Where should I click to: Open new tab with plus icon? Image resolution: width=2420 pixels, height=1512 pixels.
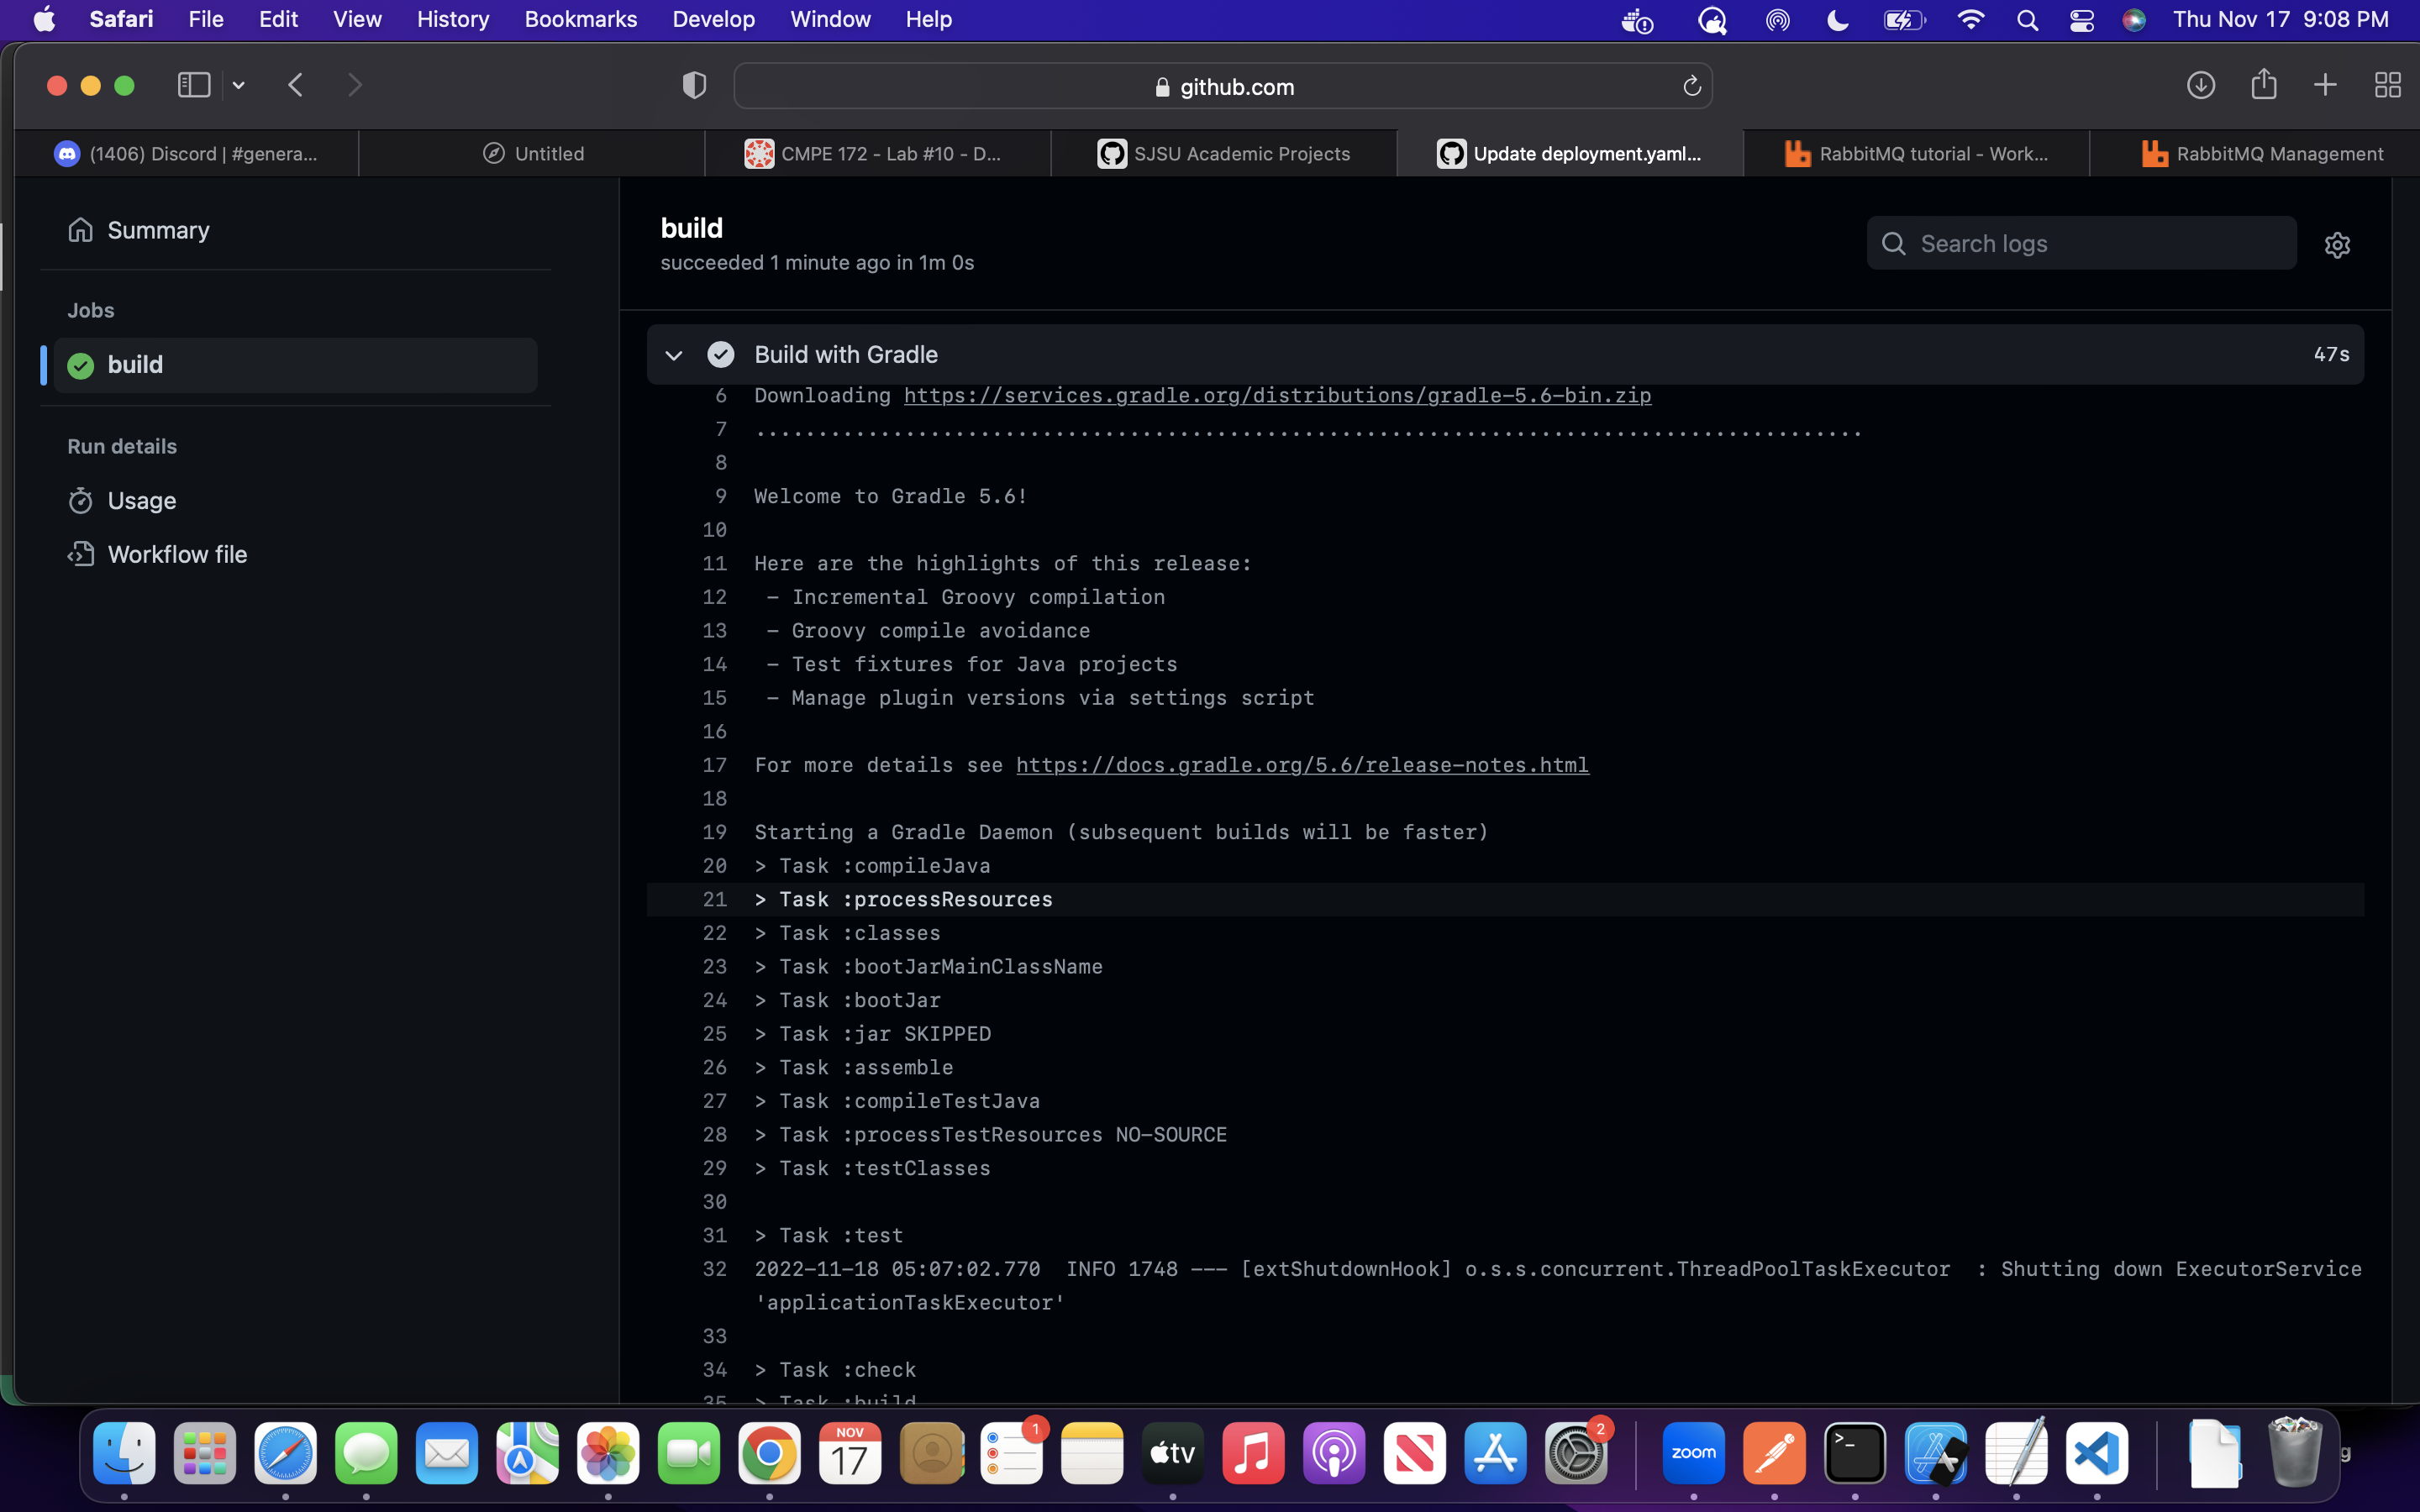click(2325, 85)
